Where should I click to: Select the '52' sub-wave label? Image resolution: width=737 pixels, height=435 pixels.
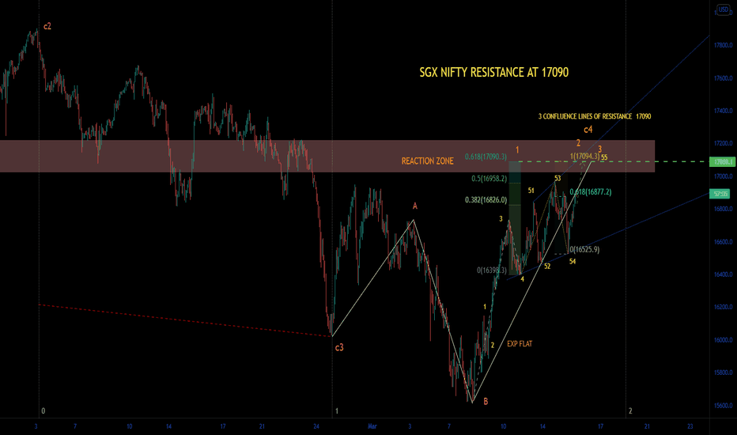pyautogui.click(x=547, y=267)
